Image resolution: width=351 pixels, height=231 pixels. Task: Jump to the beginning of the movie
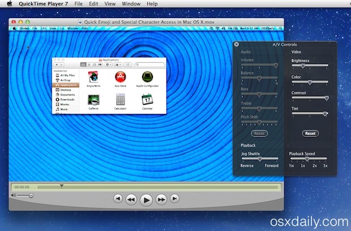(x=118, y=199)
